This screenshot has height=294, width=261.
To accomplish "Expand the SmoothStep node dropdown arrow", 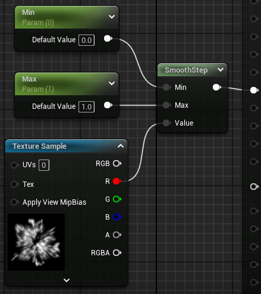I will (221, 70).
